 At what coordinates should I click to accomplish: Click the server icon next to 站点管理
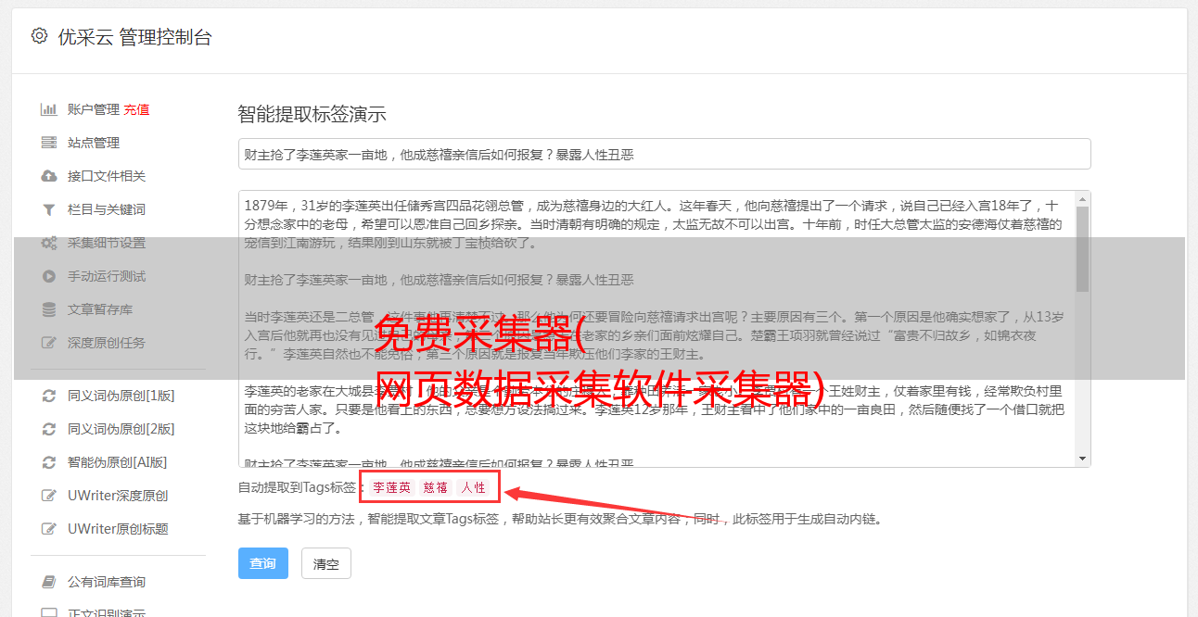[x=49, y=143]
